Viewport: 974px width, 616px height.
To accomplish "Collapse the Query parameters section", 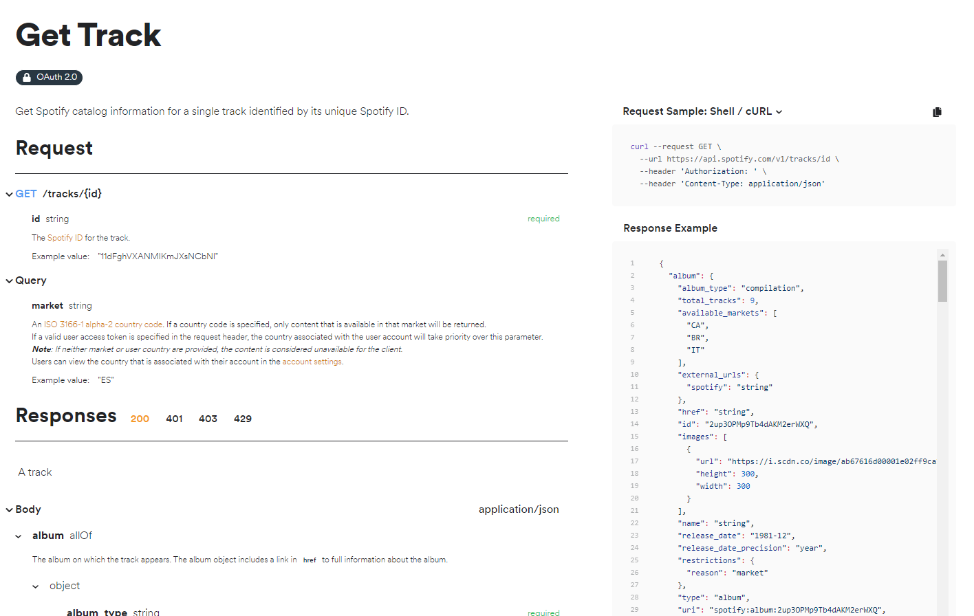I will (10, 281).
